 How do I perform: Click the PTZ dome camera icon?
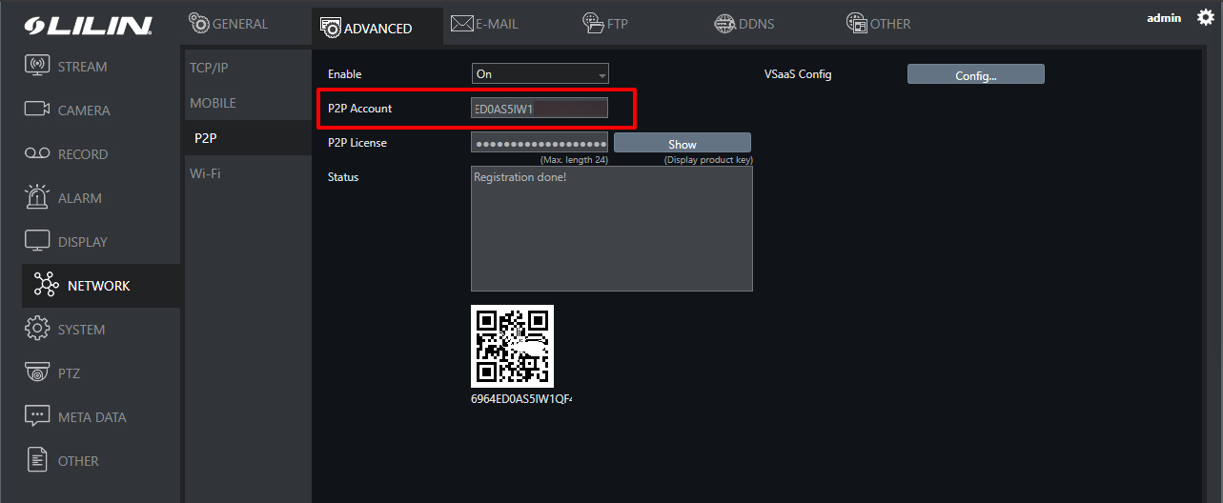(x=36, y=372)
